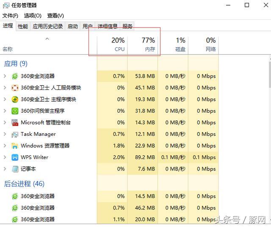Viewport: 271px width, 227px height.
Task: Click the 360安全卫士 主程序模块 icon
Action: [x=15, y=100]
